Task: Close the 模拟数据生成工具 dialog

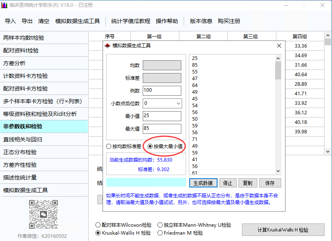Action: (x=279, y=46)
